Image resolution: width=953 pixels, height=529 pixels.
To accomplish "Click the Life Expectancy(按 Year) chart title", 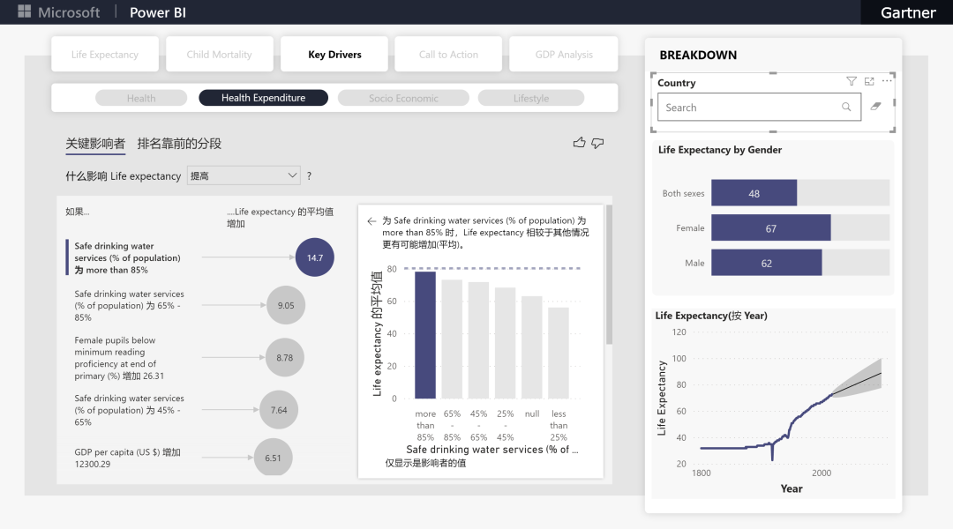I will click(711, 316).
